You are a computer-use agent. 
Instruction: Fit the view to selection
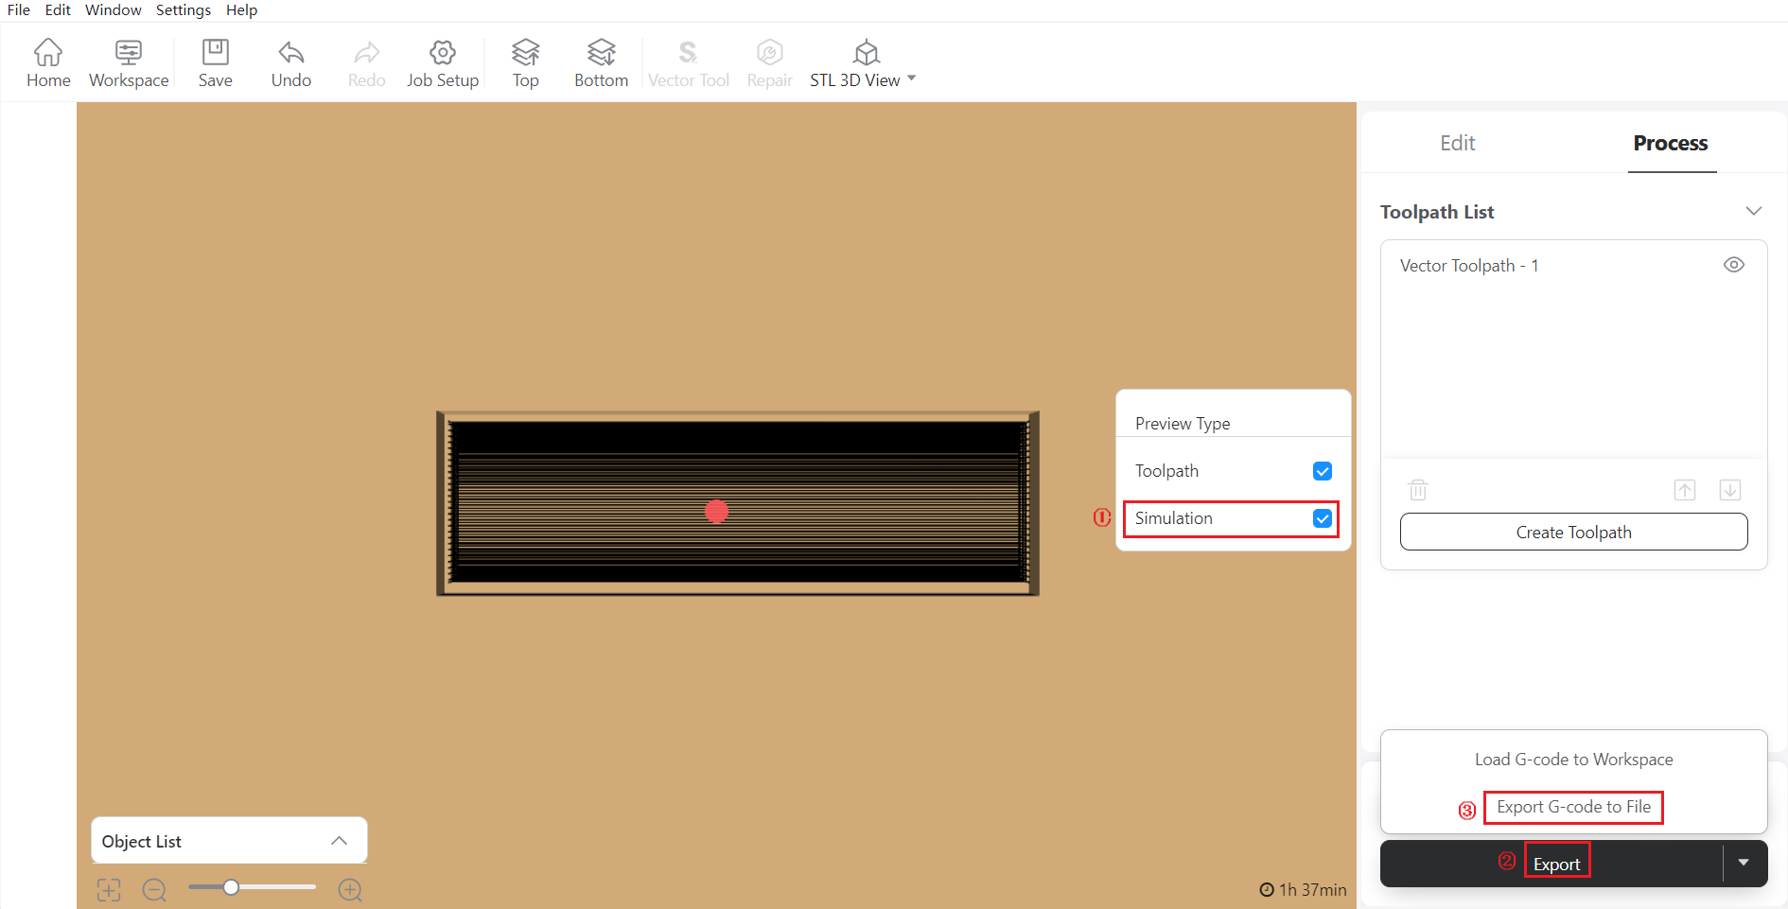click(x=108, y=889)
